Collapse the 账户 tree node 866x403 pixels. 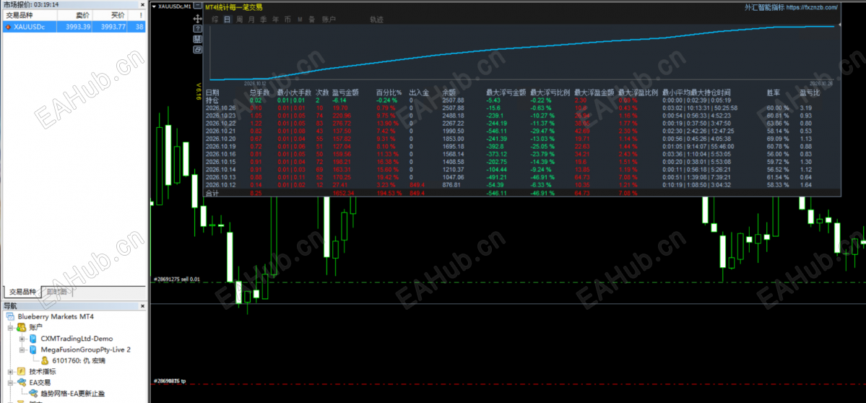click(x=10, y=328)
